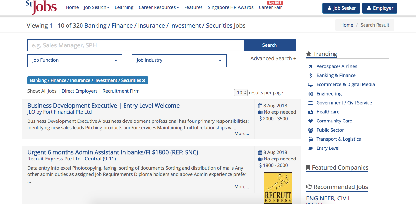Click the job keyword search field
416x204 pixels.
pyautogui.click(x=136, y=45)
